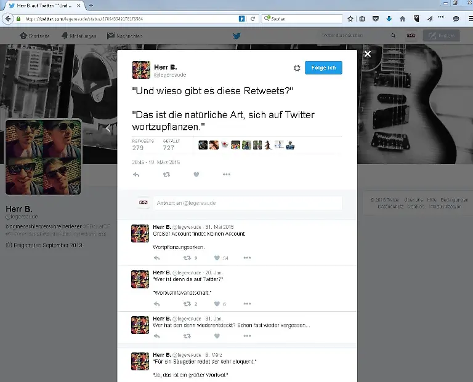Click the 'Antwort an @legereaude' reply field
The image size is (473, 382).
coord(248,203)
